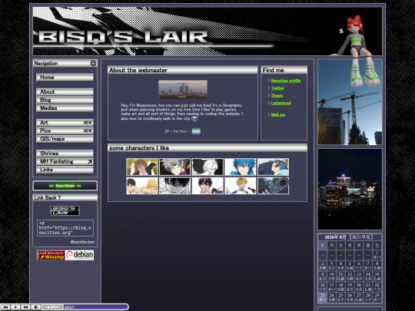Click the monochrome white-haired character stamp
This screenshot has width=415, height=311.
tap(207, 167)
